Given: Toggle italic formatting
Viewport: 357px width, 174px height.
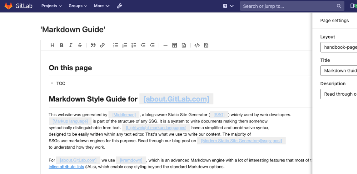Looking at the screenshot, I should click(70, 45).
